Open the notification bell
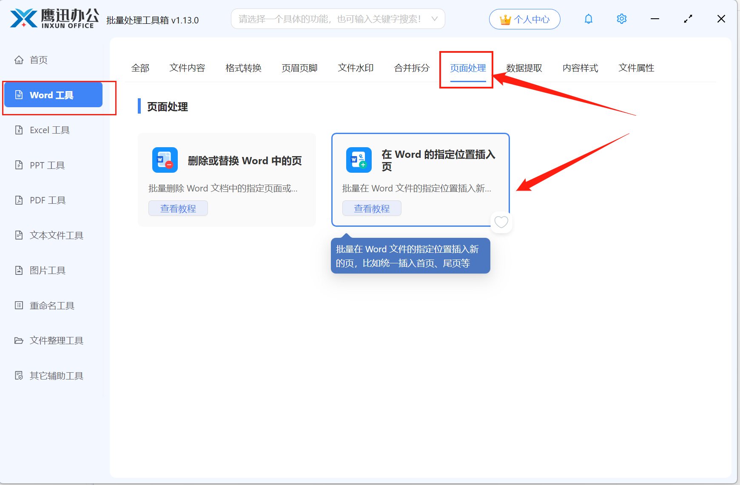This screenshot has width=740, height=485. click(588, 19)
